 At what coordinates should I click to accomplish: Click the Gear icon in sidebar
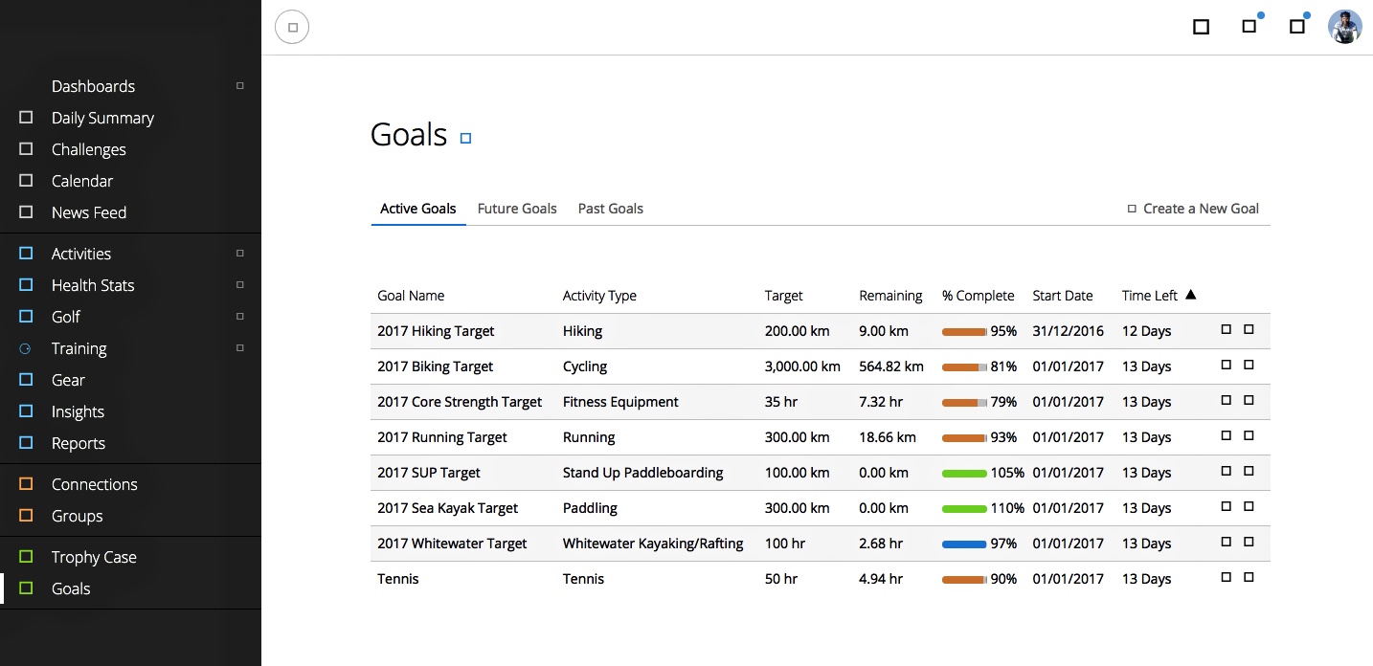(27, 380)
